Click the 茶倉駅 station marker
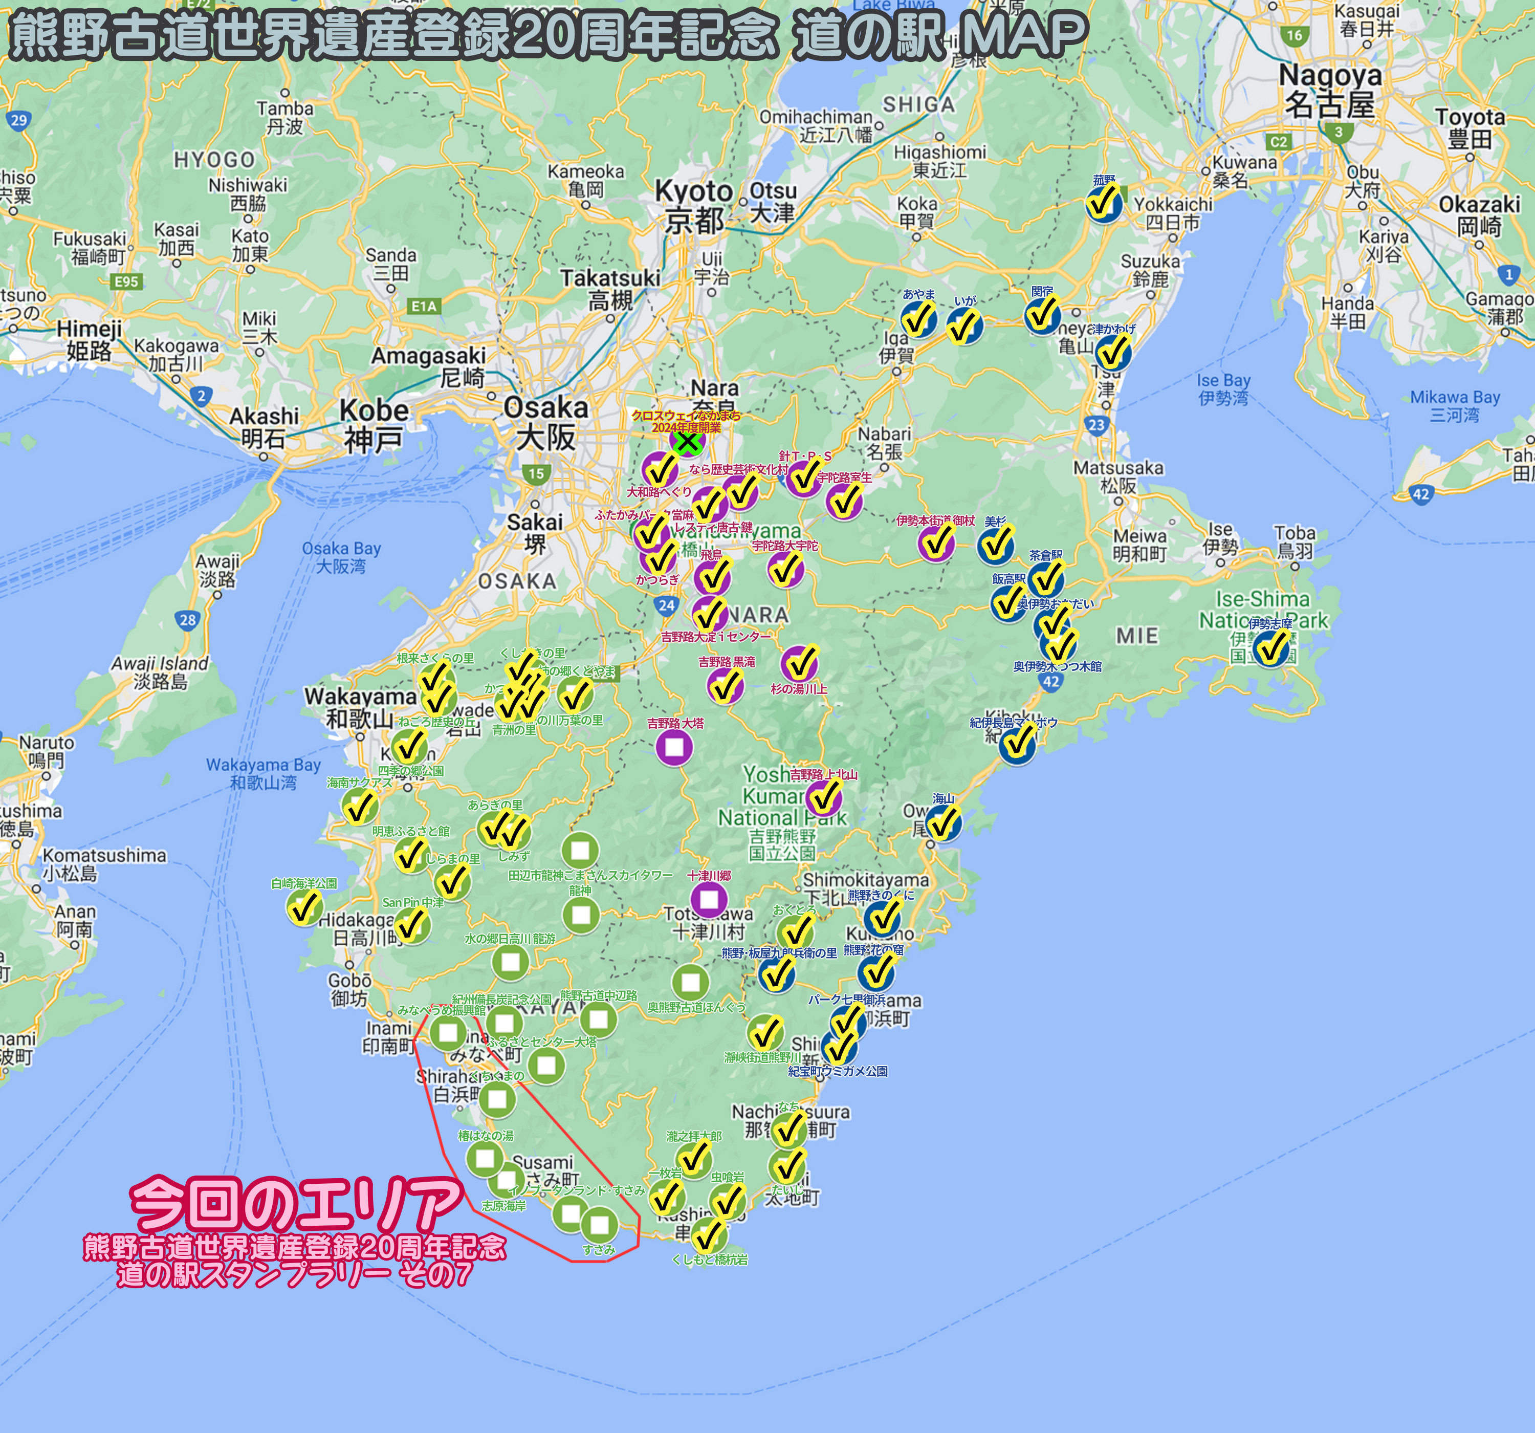 coord(1046,579)
